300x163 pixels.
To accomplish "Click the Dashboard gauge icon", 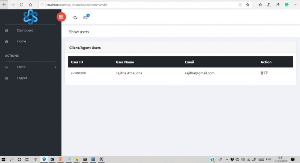I will [7, 30].
